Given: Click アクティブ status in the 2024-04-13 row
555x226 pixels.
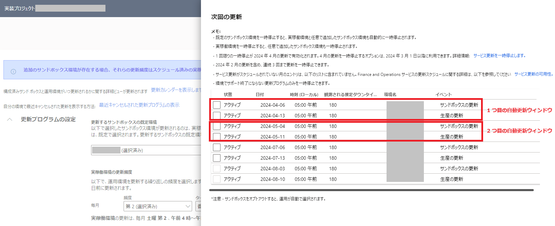Looking at the screenshot, I should click(x=232, y=116).
